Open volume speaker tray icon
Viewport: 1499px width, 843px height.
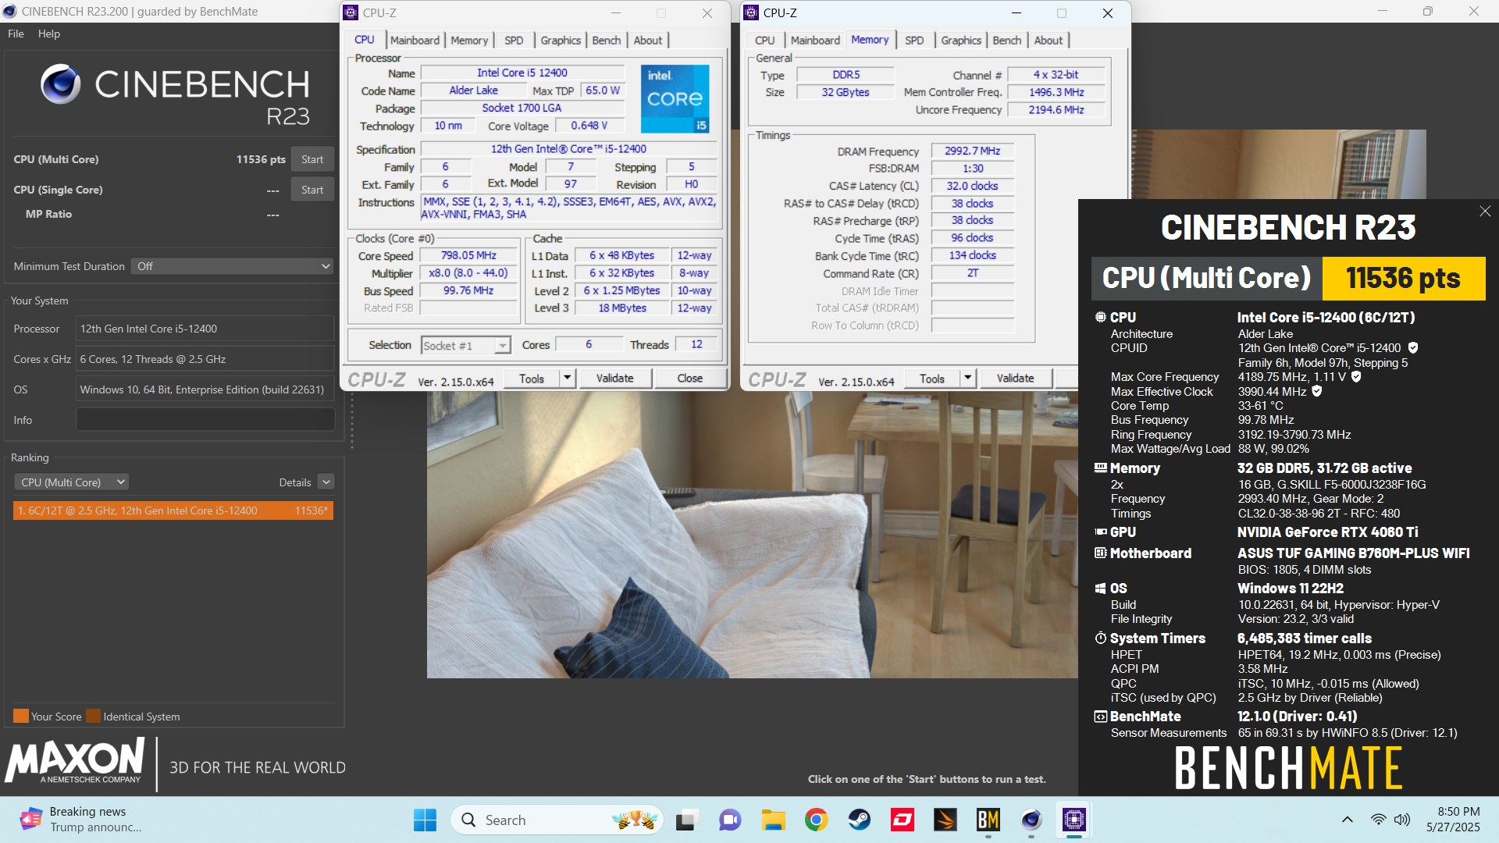1402,820
